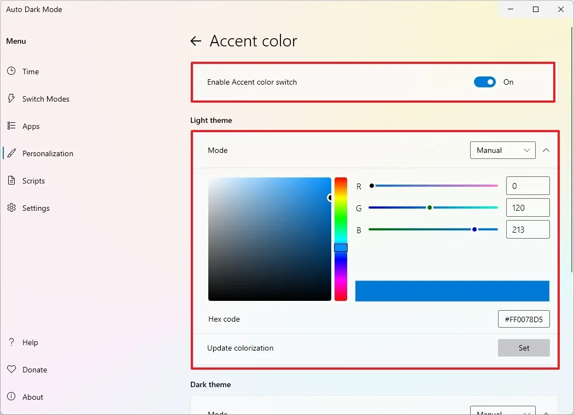This screenshot has width=574, height=415.
Task: Select the Personalization brush icon
Action: [x=11, y=153]
